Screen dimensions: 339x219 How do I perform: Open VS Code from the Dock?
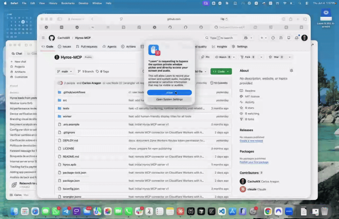[x=222, y=211]
